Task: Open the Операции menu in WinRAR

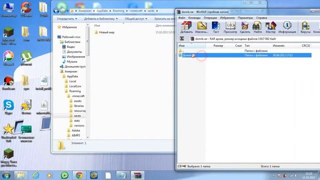Action: (x=210, y=18)
